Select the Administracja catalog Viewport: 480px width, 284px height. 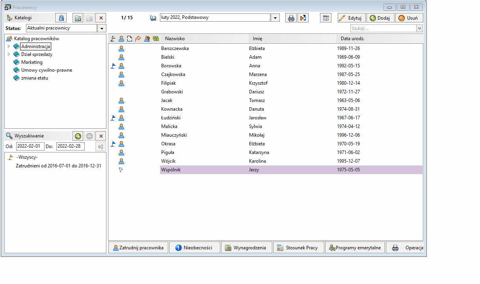coord(36,46)
